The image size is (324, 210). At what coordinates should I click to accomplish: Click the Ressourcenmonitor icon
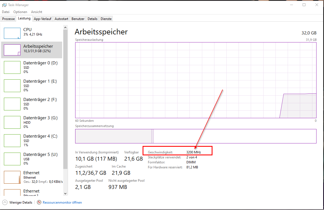[39, 202]
